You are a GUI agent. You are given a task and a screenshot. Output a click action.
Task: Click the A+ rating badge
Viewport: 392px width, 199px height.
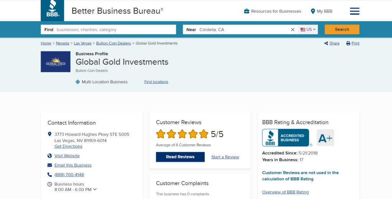point(325,138)
